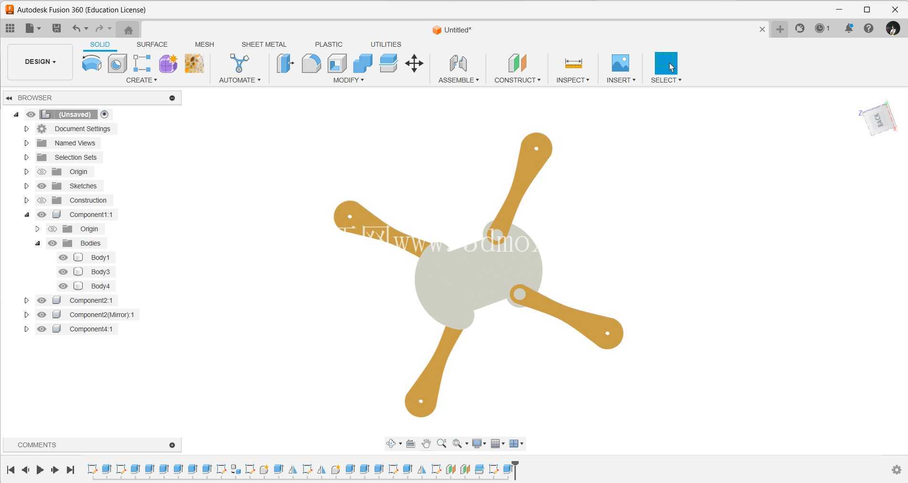The height and width of the screenshot is (483, 908).
Task: Expand Component2(Mirror):1 node
Action: (26, 315)
